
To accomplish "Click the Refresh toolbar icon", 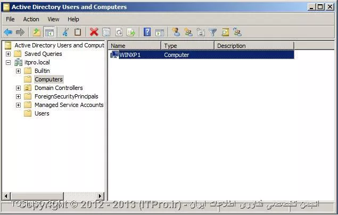I will coord(119,32).
